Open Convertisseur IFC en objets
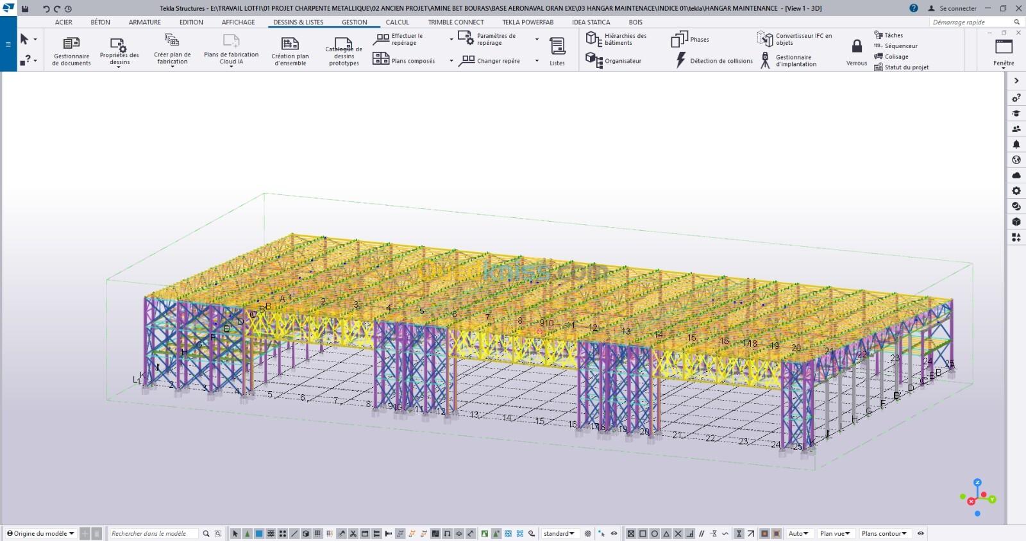1026x541 pixels. coord(795,39)
